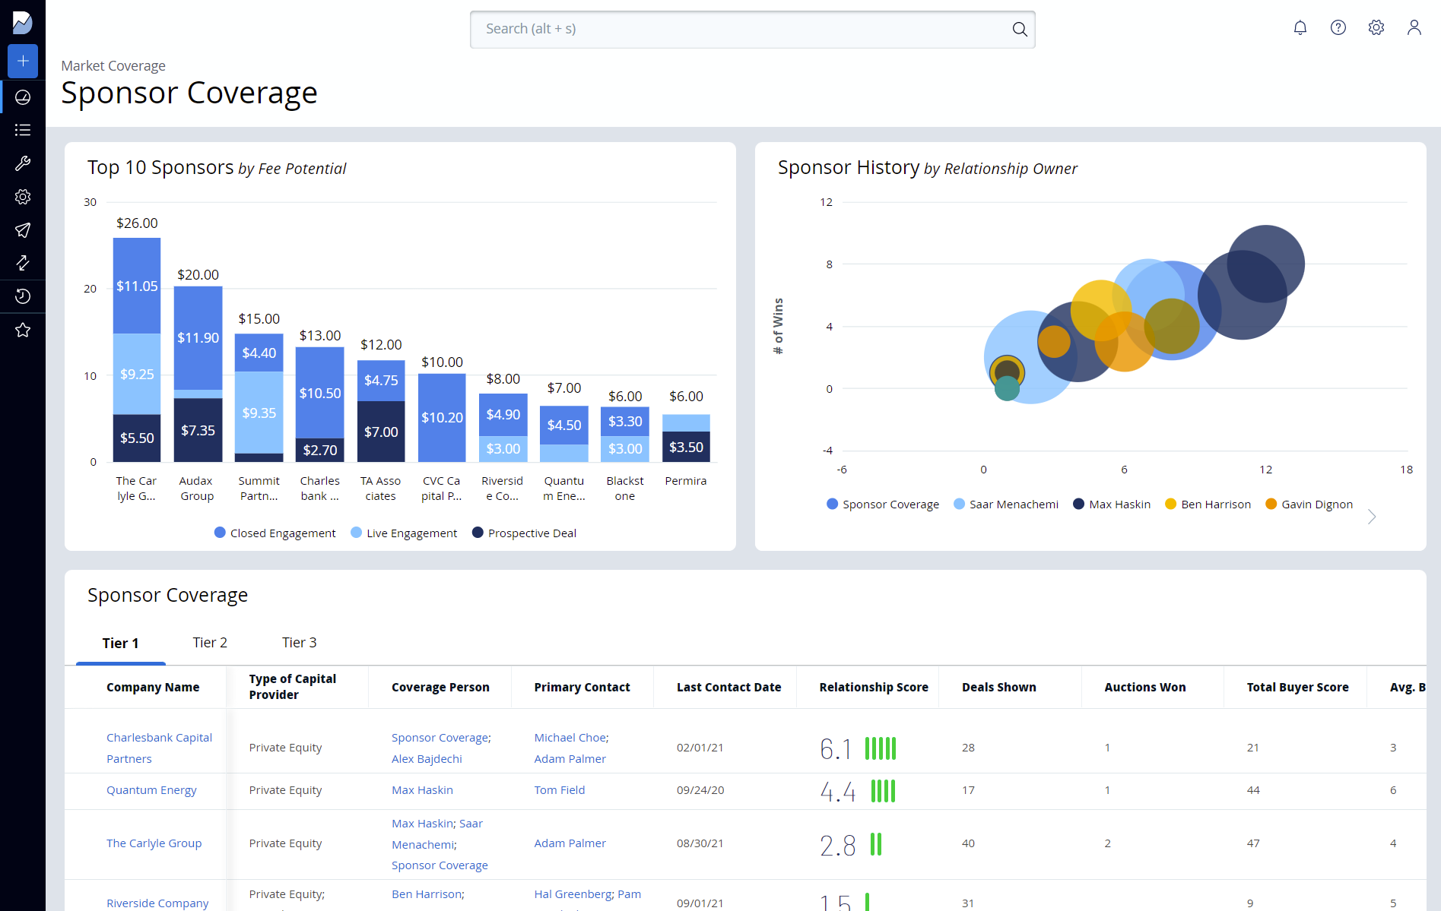
Task: Open The Carlyle Group company link
Action: point(154,843)
